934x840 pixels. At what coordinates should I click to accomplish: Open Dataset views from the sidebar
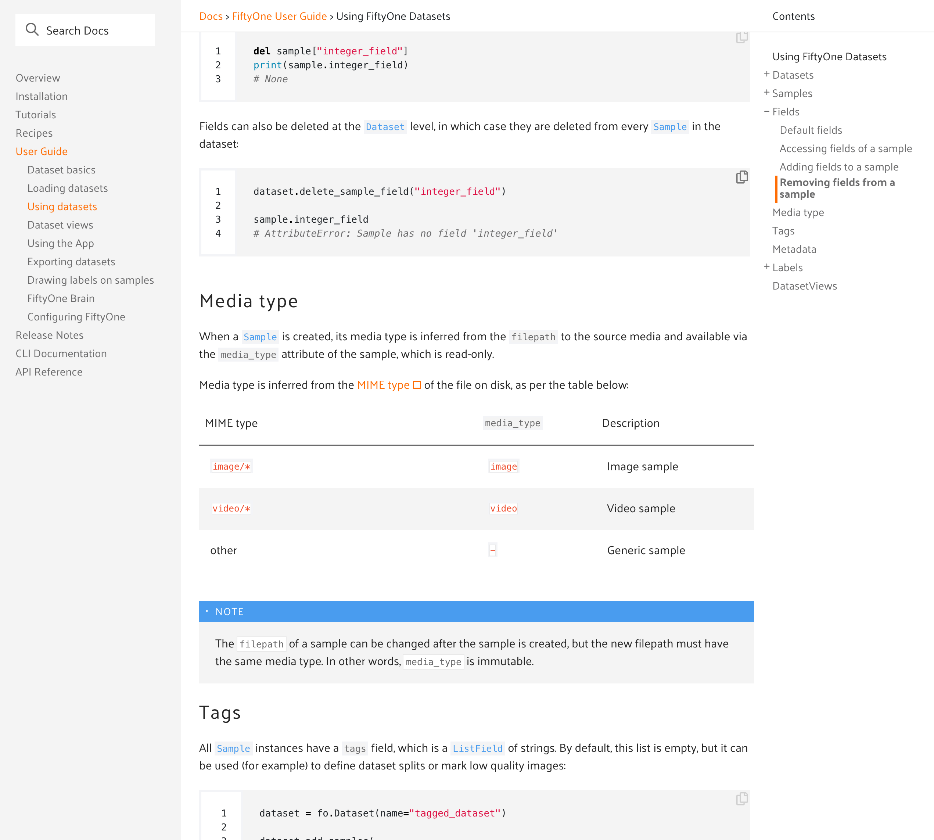(x=60, y=225)
